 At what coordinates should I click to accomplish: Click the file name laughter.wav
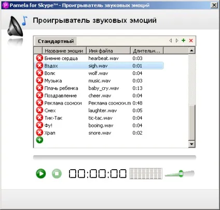click(x=102, y=111)
